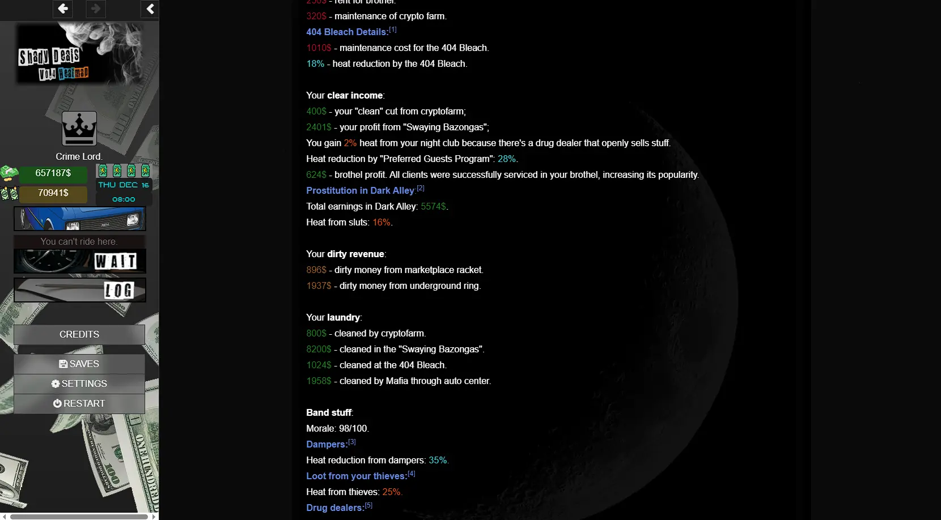Screen dimensions: 941x520
Task: Open the LOG notebook button
Action: pyautogui.click(x=79, y=290)
